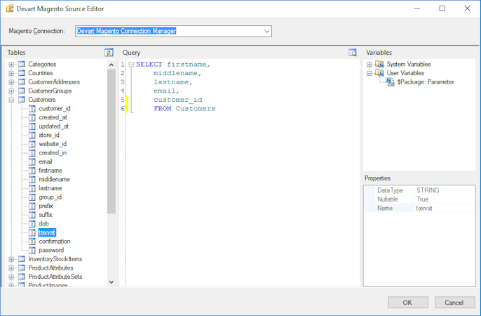Click the Tables refresh icon
The width and height of the screenshot is (481, 316).
point(109,53)
